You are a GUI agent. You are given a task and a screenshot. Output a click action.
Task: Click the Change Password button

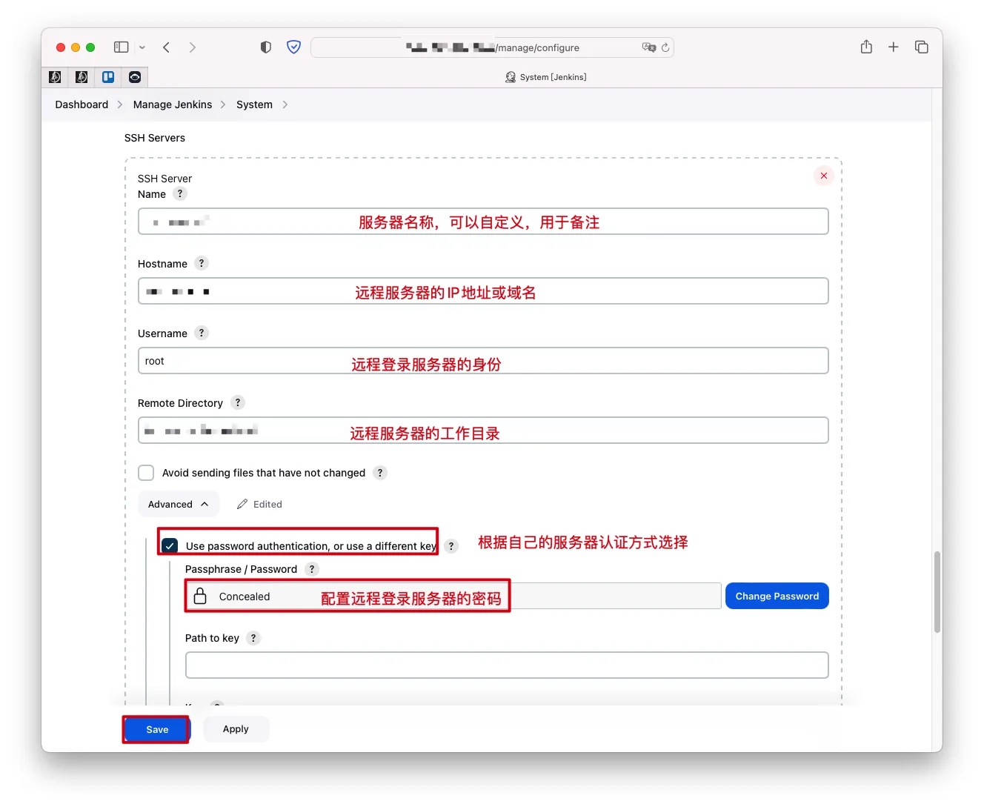[777, 597]
